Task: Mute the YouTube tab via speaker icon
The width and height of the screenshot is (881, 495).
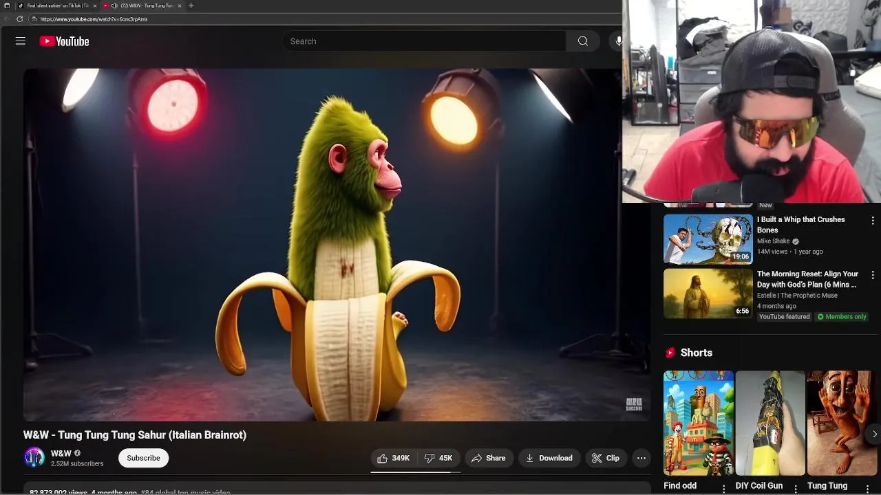Action: click(114, 5)
